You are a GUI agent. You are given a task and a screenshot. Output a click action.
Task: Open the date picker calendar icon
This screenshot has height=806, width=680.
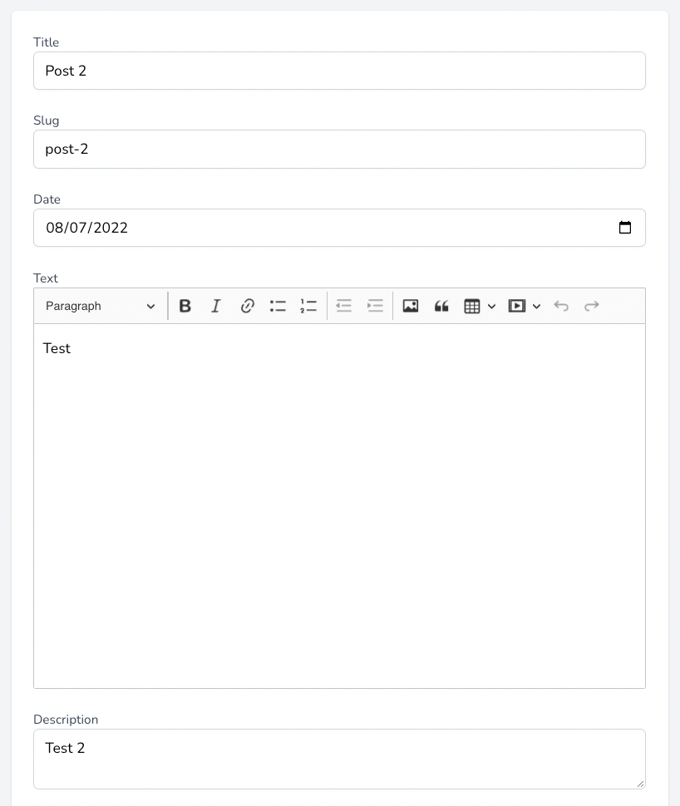[x=625, y=227]
